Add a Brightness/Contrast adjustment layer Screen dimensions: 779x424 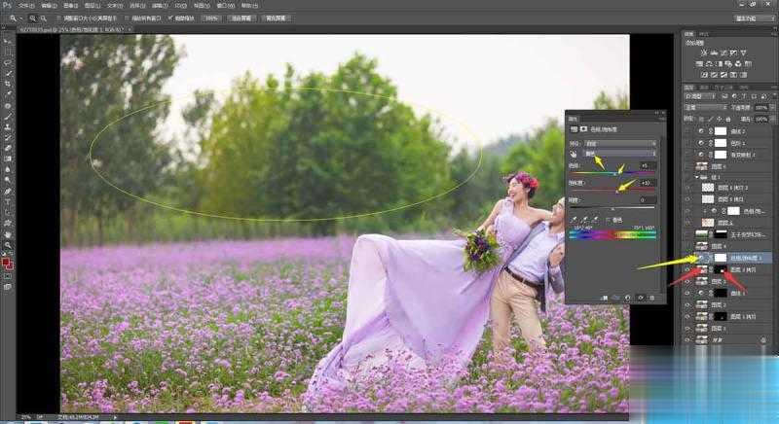pyautogui.click(x=704, y=53)
